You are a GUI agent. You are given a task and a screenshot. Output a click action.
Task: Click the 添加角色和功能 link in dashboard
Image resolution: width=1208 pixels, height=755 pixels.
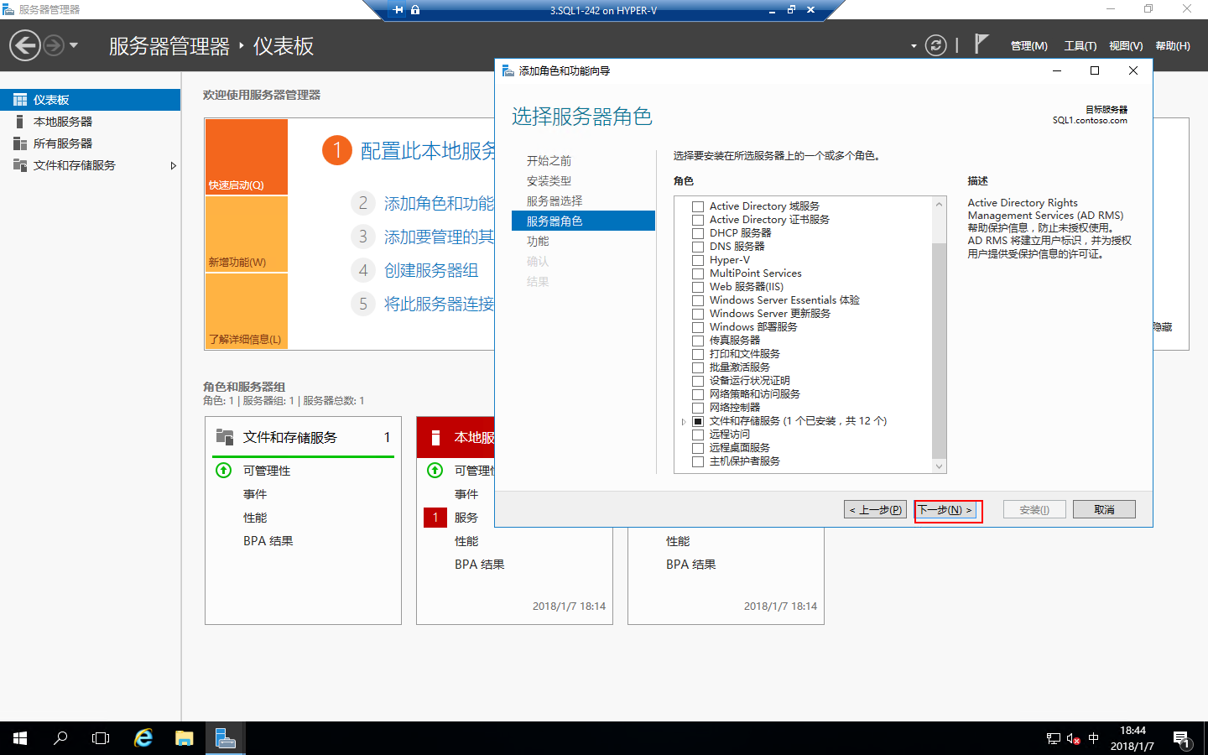[x=439, y=203]
